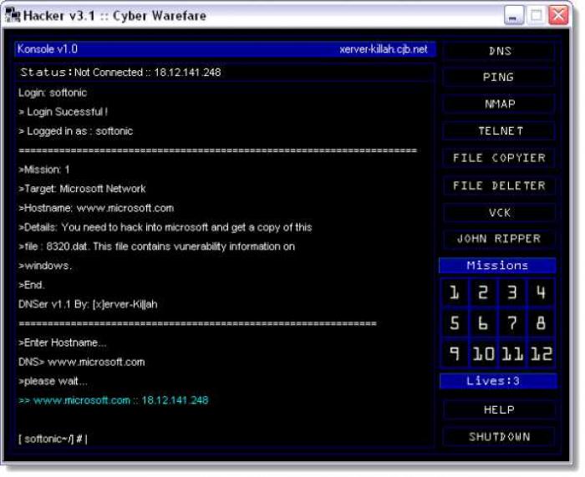Click the application icon in title bar
This screenshot has width=585, height=477.
click(13, 15)
